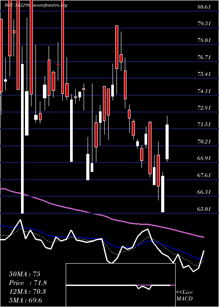Screen dimensions: 219x307
Task: Click the 74.11 price axis label
Action: (204, 91)
